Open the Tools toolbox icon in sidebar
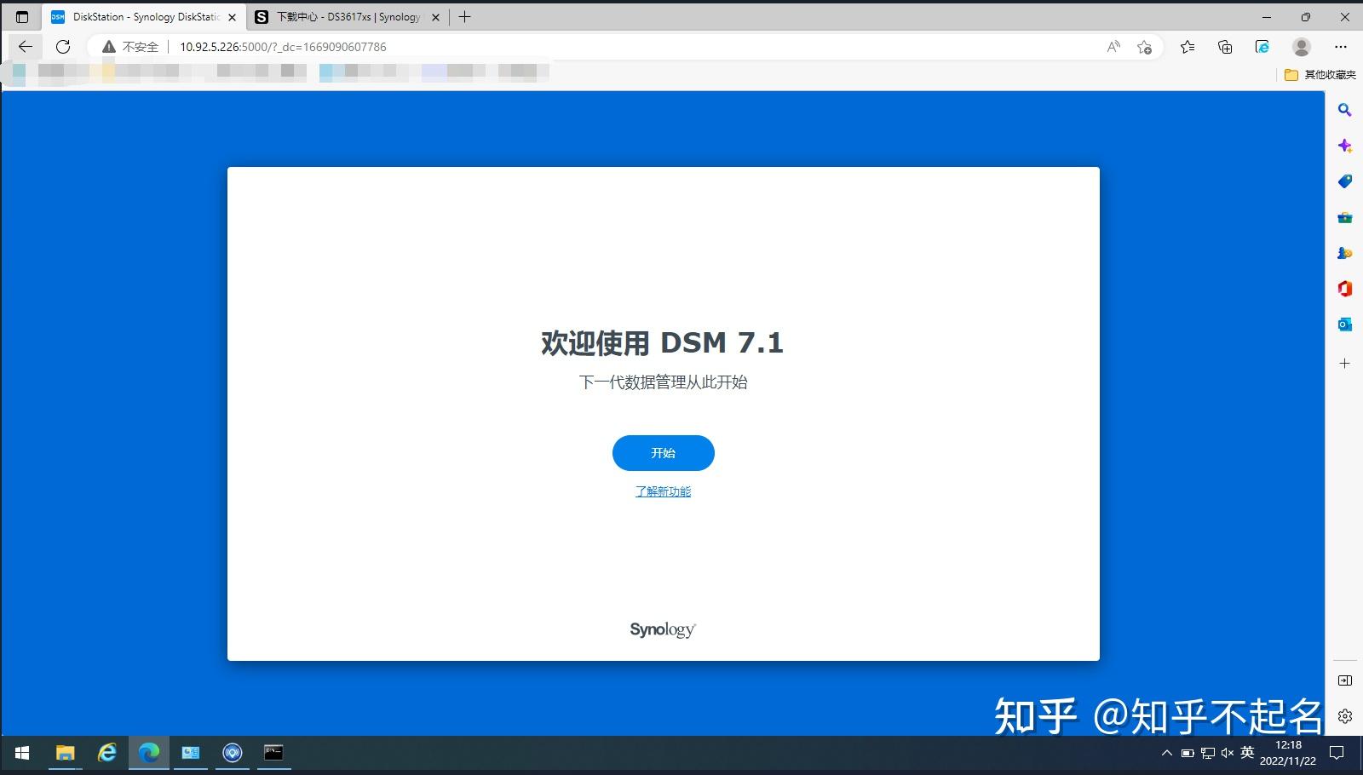The width and height of the screenshot is (1363, 775). (1344, 216)
